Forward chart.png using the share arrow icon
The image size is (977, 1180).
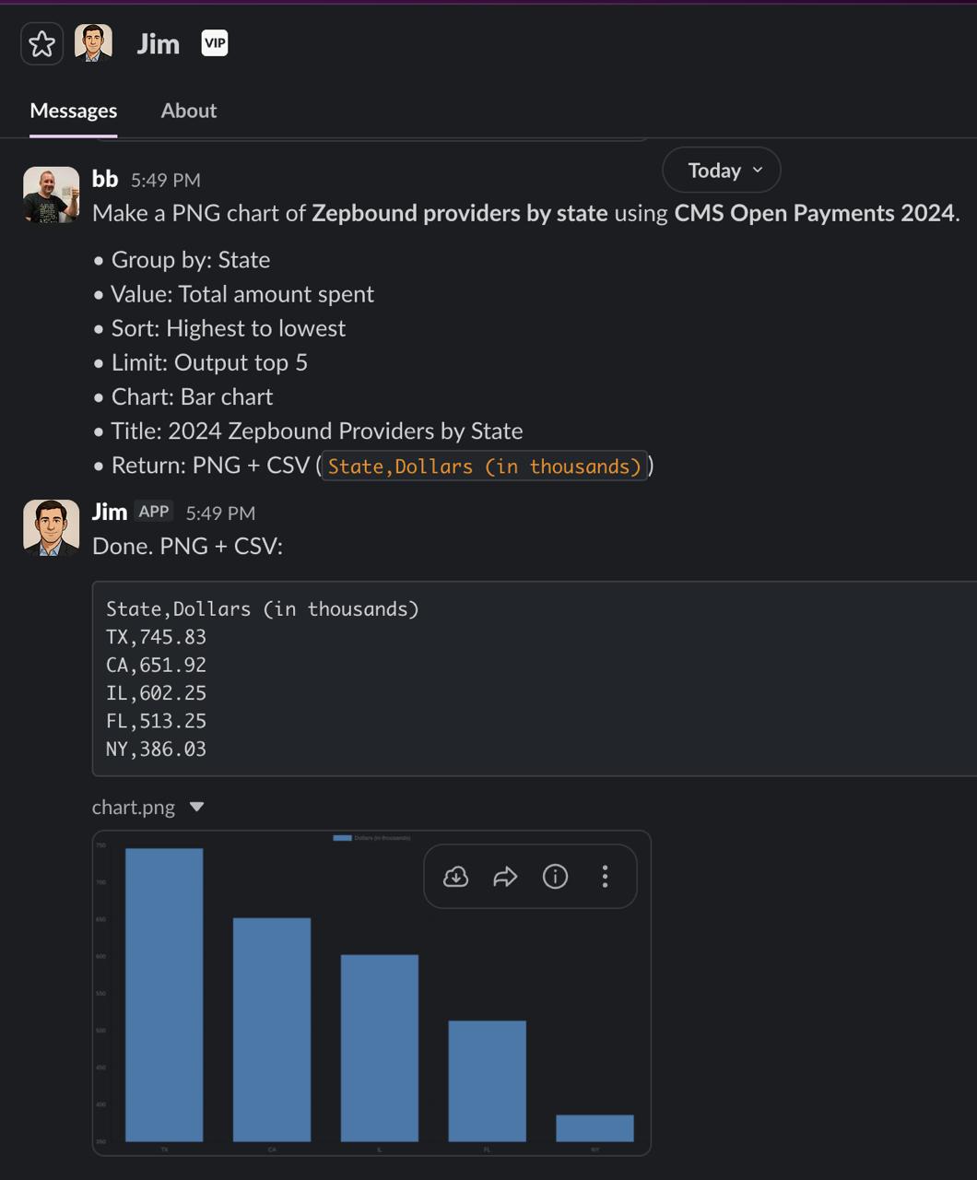point(505,877)
